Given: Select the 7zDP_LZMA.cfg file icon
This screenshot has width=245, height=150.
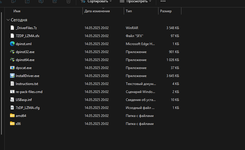Looking at the screenshot, I should [x=12, y=108].
